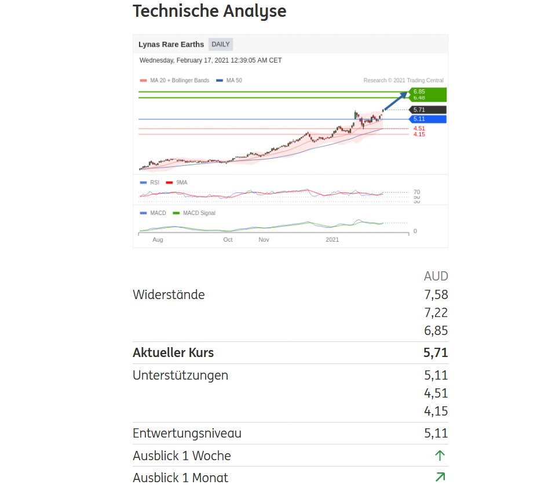Click the 2021 label on the time axis
The image size is (537, 488).
click(x=332, y=239)
